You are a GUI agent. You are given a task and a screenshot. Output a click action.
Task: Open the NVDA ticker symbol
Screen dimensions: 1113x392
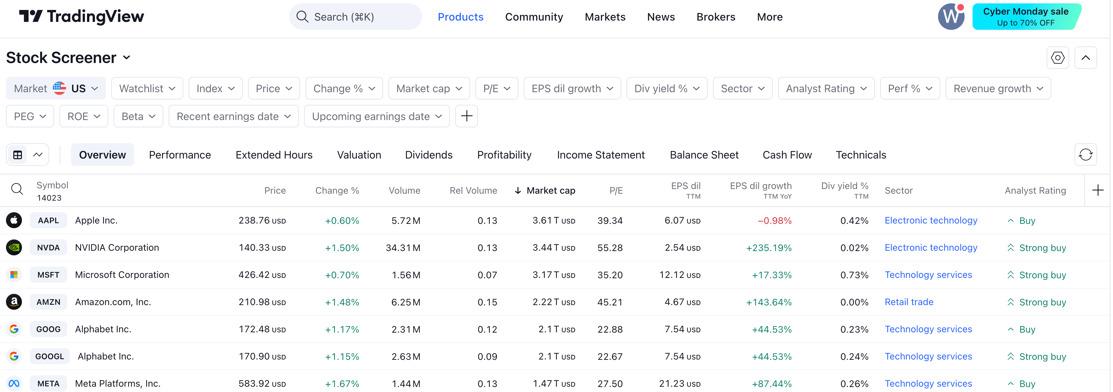click(x=48, y=247)
